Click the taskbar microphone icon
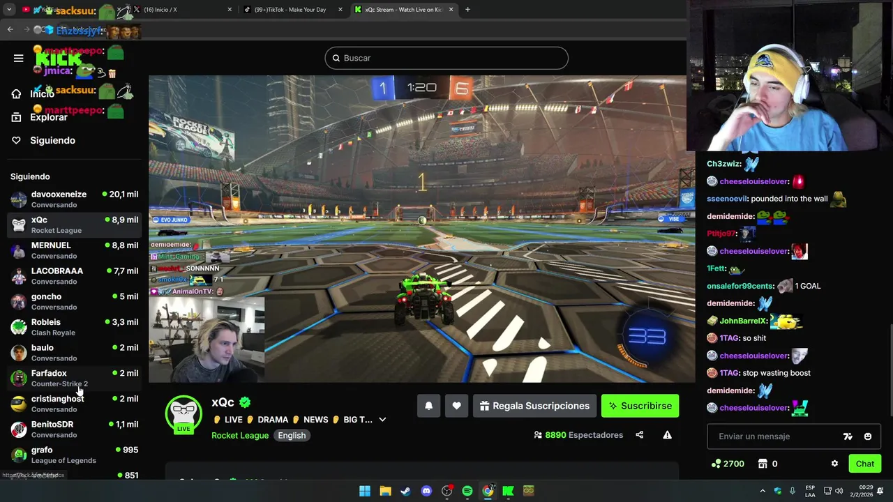Image resolution: width=893 pixels, height=502 pixels. [792, 491]
